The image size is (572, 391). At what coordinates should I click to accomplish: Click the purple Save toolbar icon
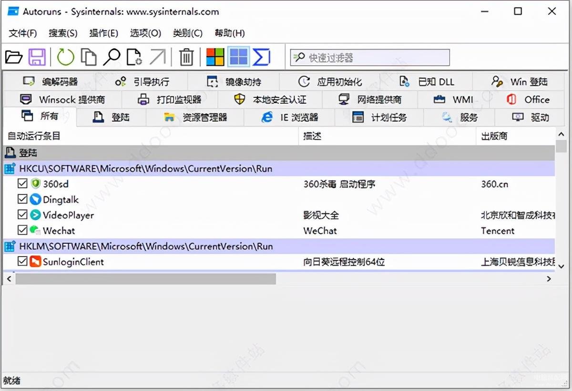(x=37, y=57)
